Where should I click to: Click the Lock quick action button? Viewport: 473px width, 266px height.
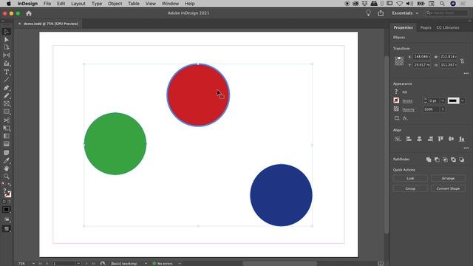coord(410,178)
